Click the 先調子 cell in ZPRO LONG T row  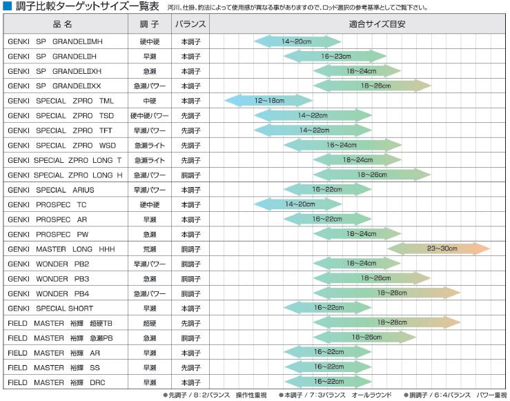click(x=190, y=160)
